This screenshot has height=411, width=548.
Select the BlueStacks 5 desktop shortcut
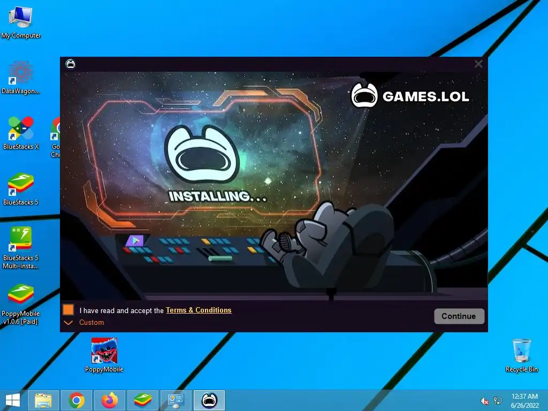click(21, 189)
